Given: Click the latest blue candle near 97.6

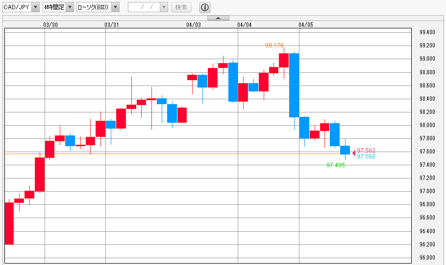Looking at the screenshot, I should [x=345, y=150].
